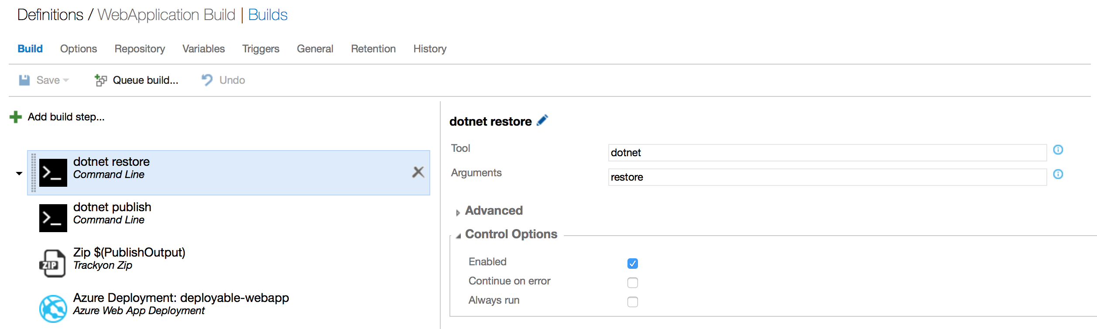Image resolution: width=1097 pixels, height=329 pixels.
Task: Click the Enabled label
Action: tap(487, 262)
